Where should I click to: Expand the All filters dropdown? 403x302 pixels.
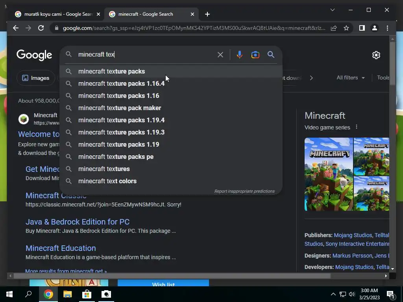tap(351, 78)
